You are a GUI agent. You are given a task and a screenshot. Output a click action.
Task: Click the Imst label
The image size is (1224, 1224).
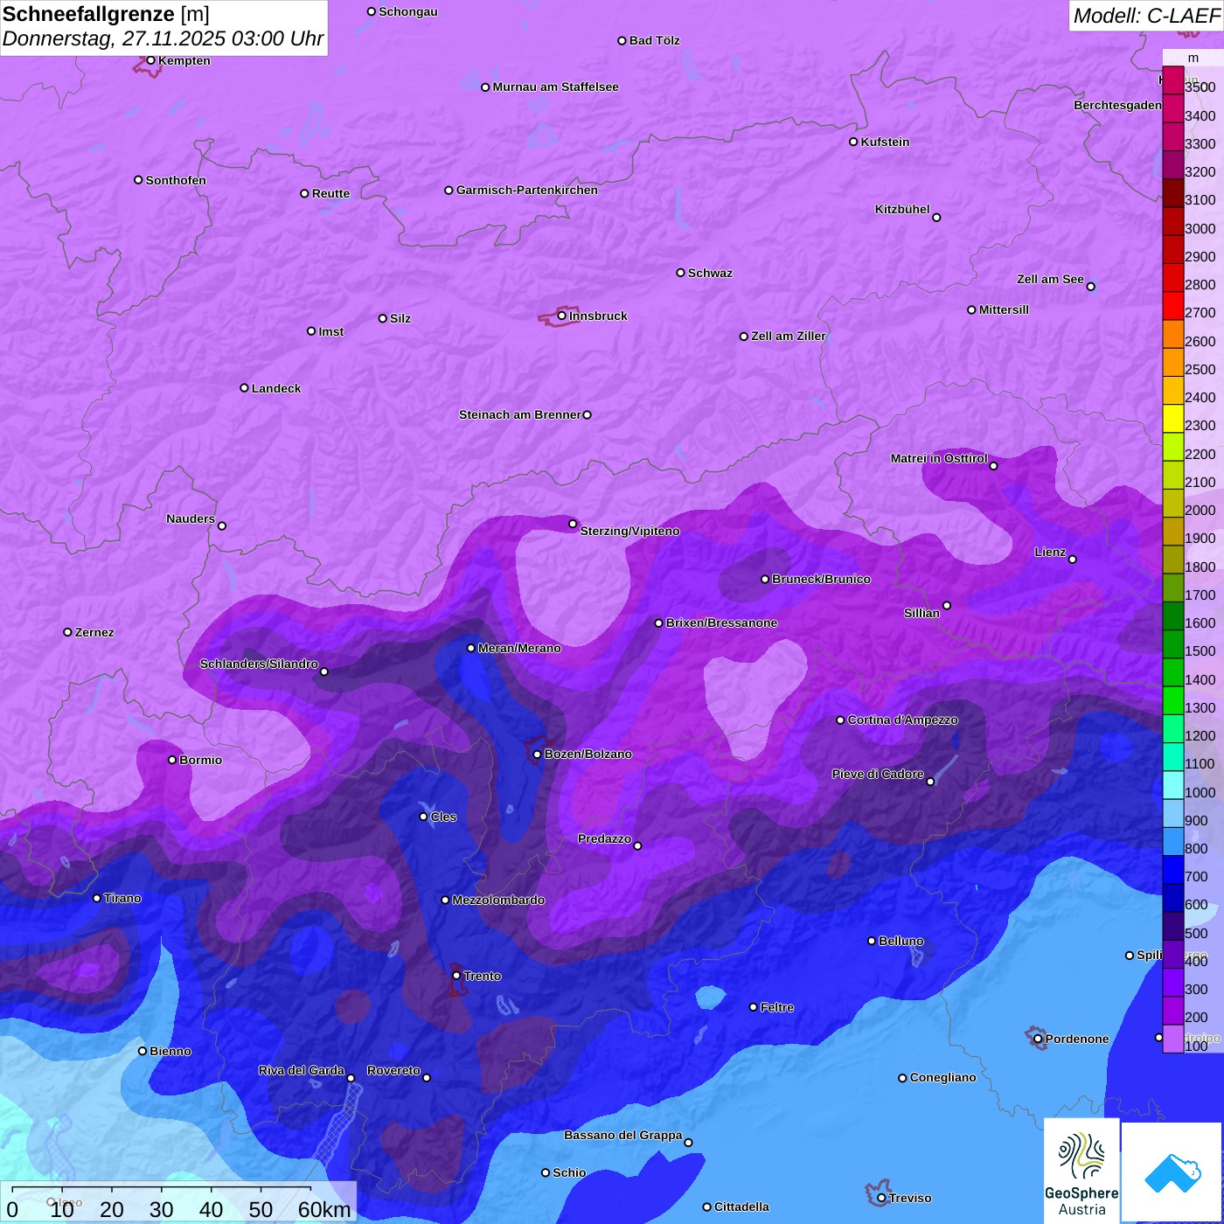(x=330, y=331)
